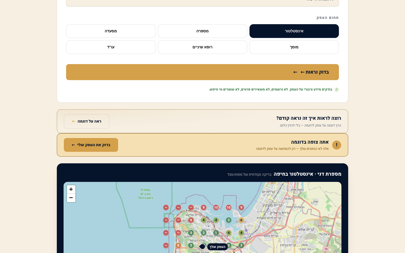Click the exclamation warning icon in the demo banner
405x253 pixels.
(336, 145)
